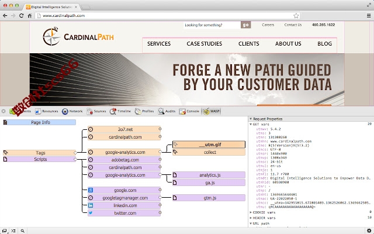Select the gtm.js script node
Screen dimensions: 374x234
tap(209, 198)
